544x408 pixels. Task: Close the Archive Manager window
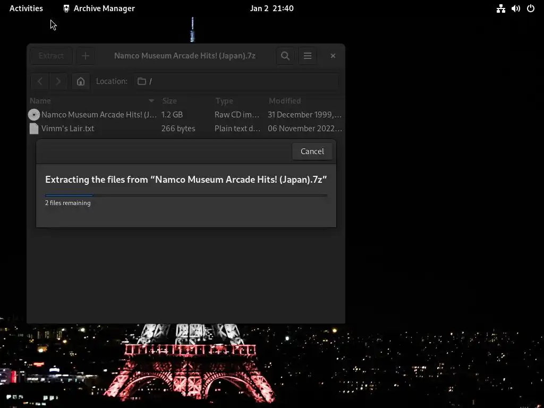click(333, 56)
